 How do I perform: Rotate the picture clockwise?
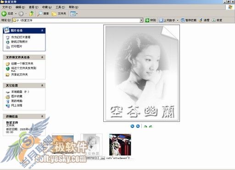pyautogui.click(x=145, y=126)
